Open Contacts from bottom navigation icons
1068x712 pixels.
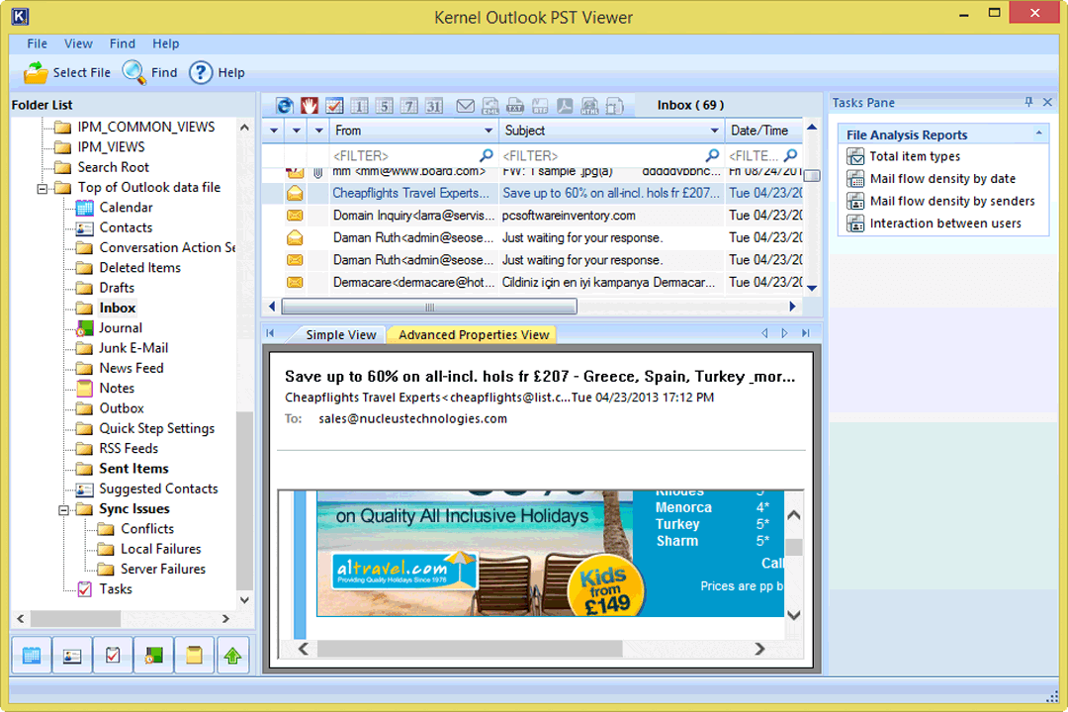coord(71,656)
